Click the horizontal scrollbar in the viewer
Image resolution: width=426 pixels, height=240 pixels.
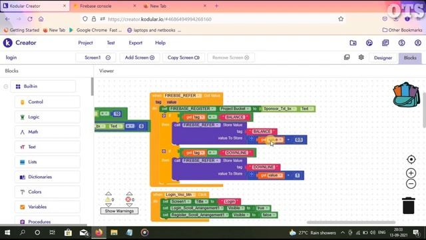pos(351,222)
